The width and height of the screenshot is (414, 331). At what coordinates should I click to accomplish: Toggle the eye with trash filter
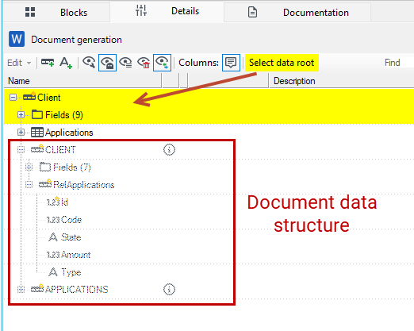click(x=144, y=63)
